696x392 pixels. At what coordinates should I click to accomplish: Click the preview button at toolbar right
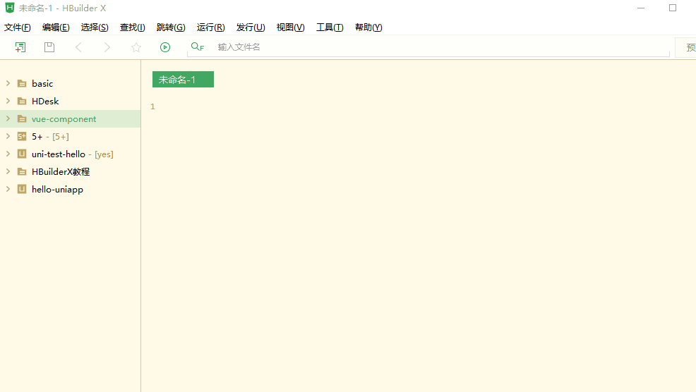pos(686,47)
